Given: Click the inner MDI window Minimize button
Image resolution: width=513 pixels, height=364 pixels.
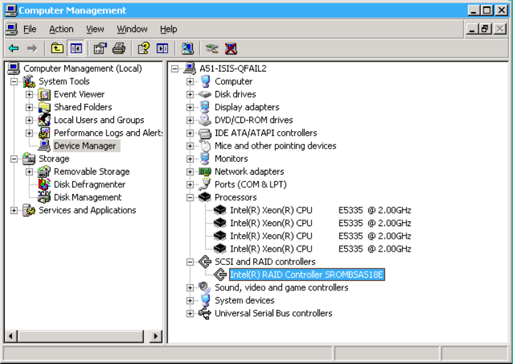Looking at the screenshot, I should pyautogui.click(x=472, y=29).
